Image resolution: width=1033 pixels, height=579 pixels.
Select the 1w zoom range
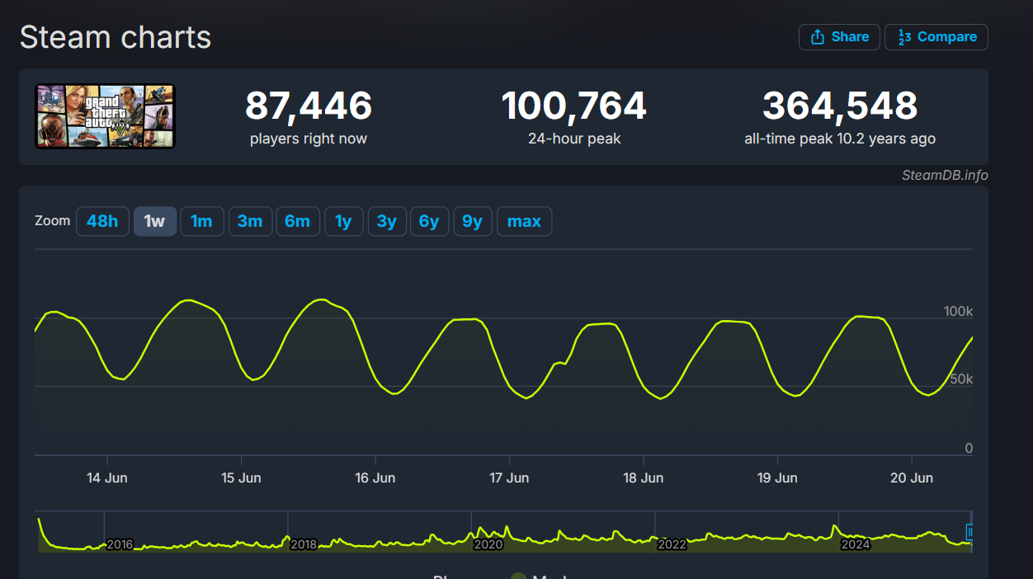tap(155, 221)
